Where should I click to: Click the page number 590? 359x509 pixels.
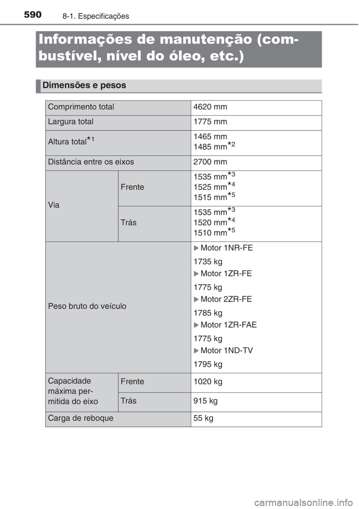point(33,15)
